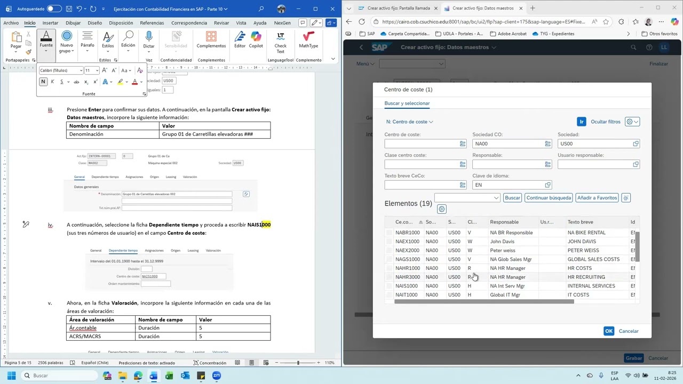Select the NABR1000 row checkbox
This screenshot has height=384, width=683.
click(x=389, y=233)
